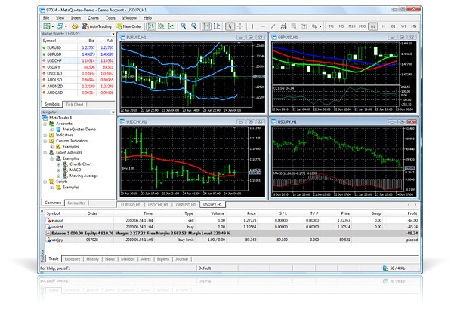The height and width of the screenshot is (312, 457).
Task: Click the connection status icon in the status bar
Action: (x=385, y=268)
